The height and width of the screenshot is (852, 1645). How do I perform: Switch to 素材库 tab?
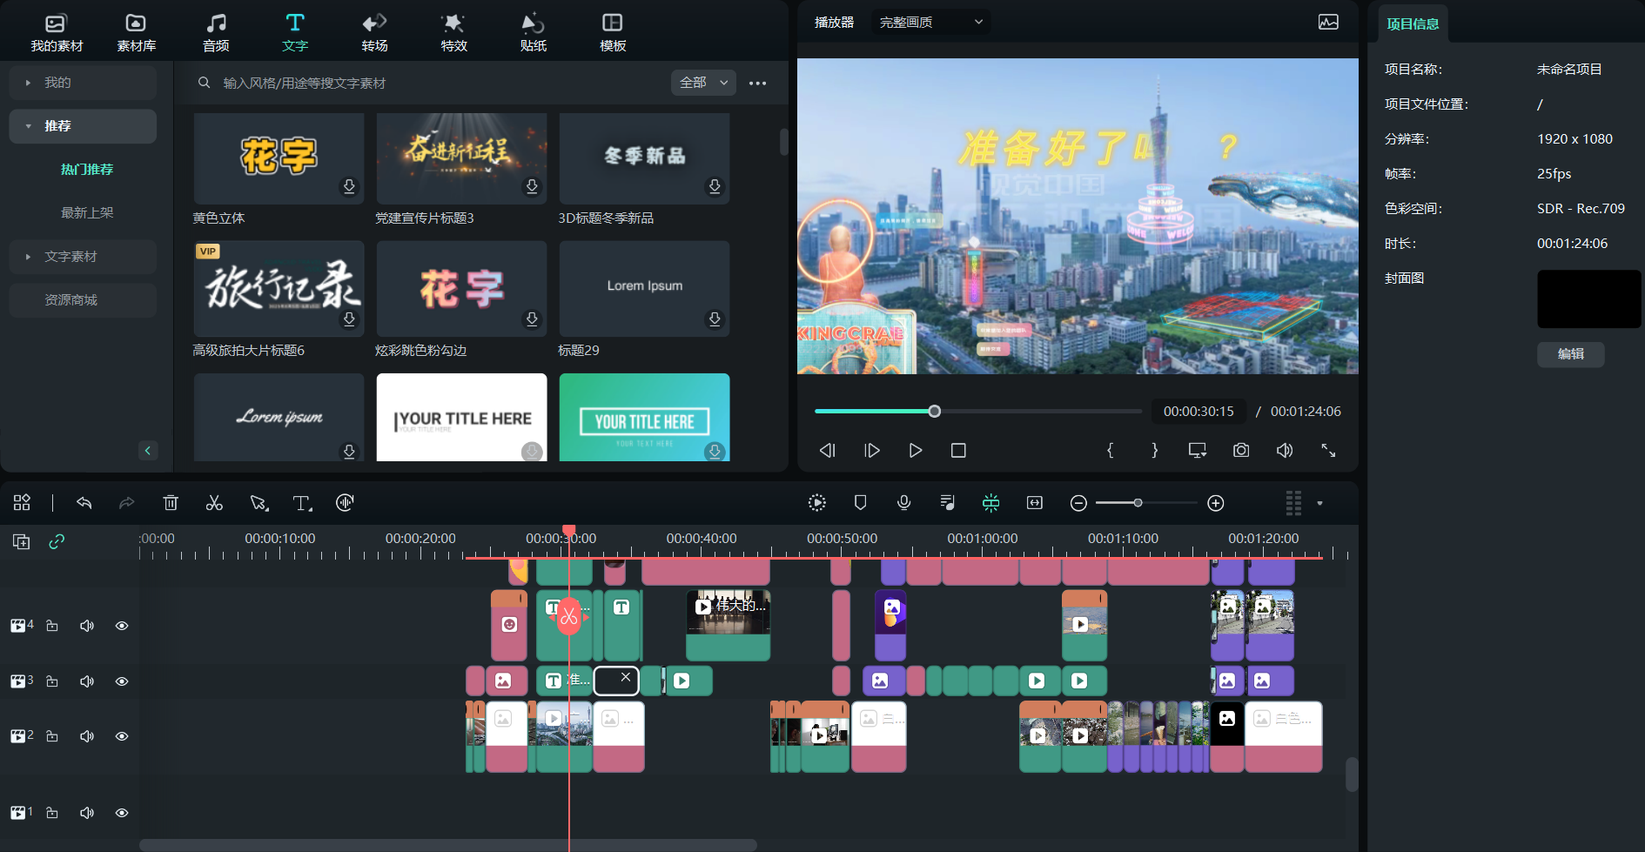136,32
